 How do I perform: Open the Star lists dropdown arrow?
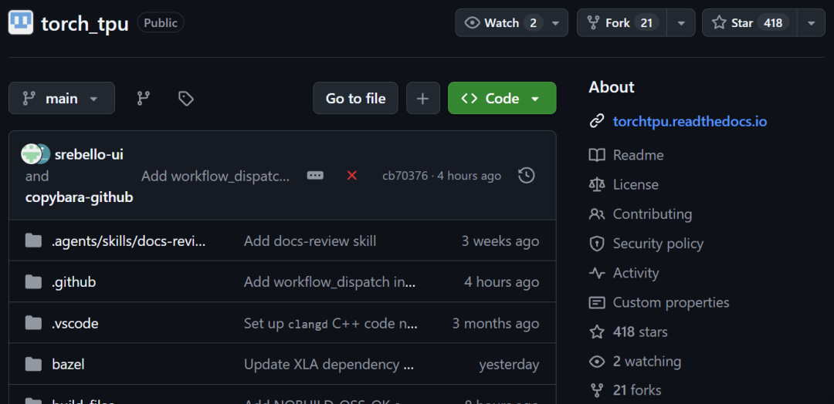[811, 23]
